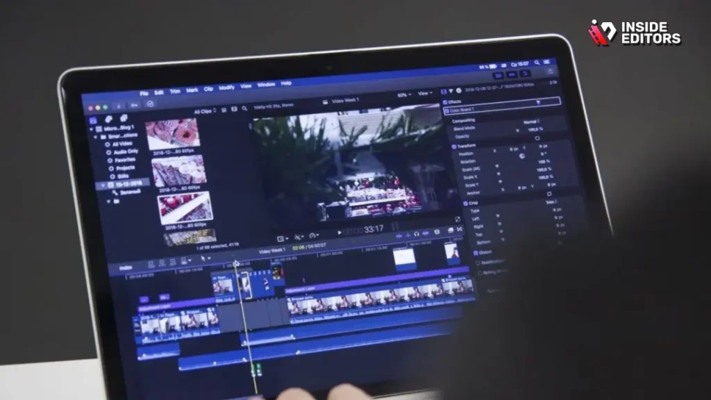Adjust the Scale (All) slider handle
This screenshot has height=400, width=711.
click(497, 166)
